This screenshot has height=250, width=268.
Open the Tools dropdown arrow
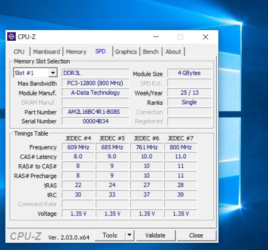pos(129,235)
